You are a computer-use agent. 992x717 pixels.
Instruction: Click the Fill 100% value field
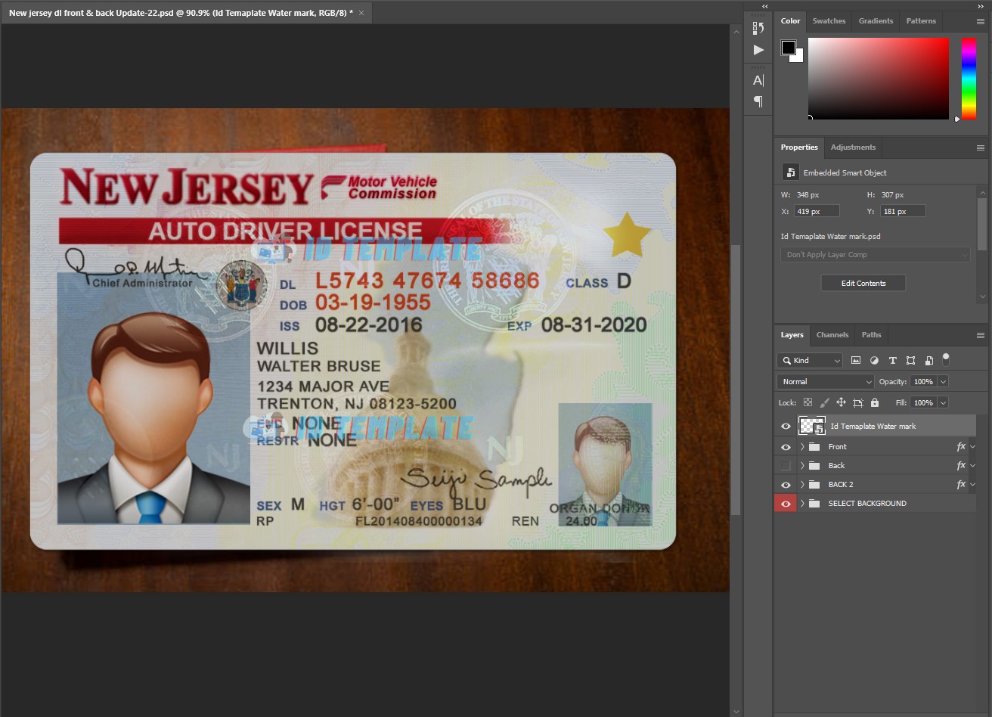923,403
